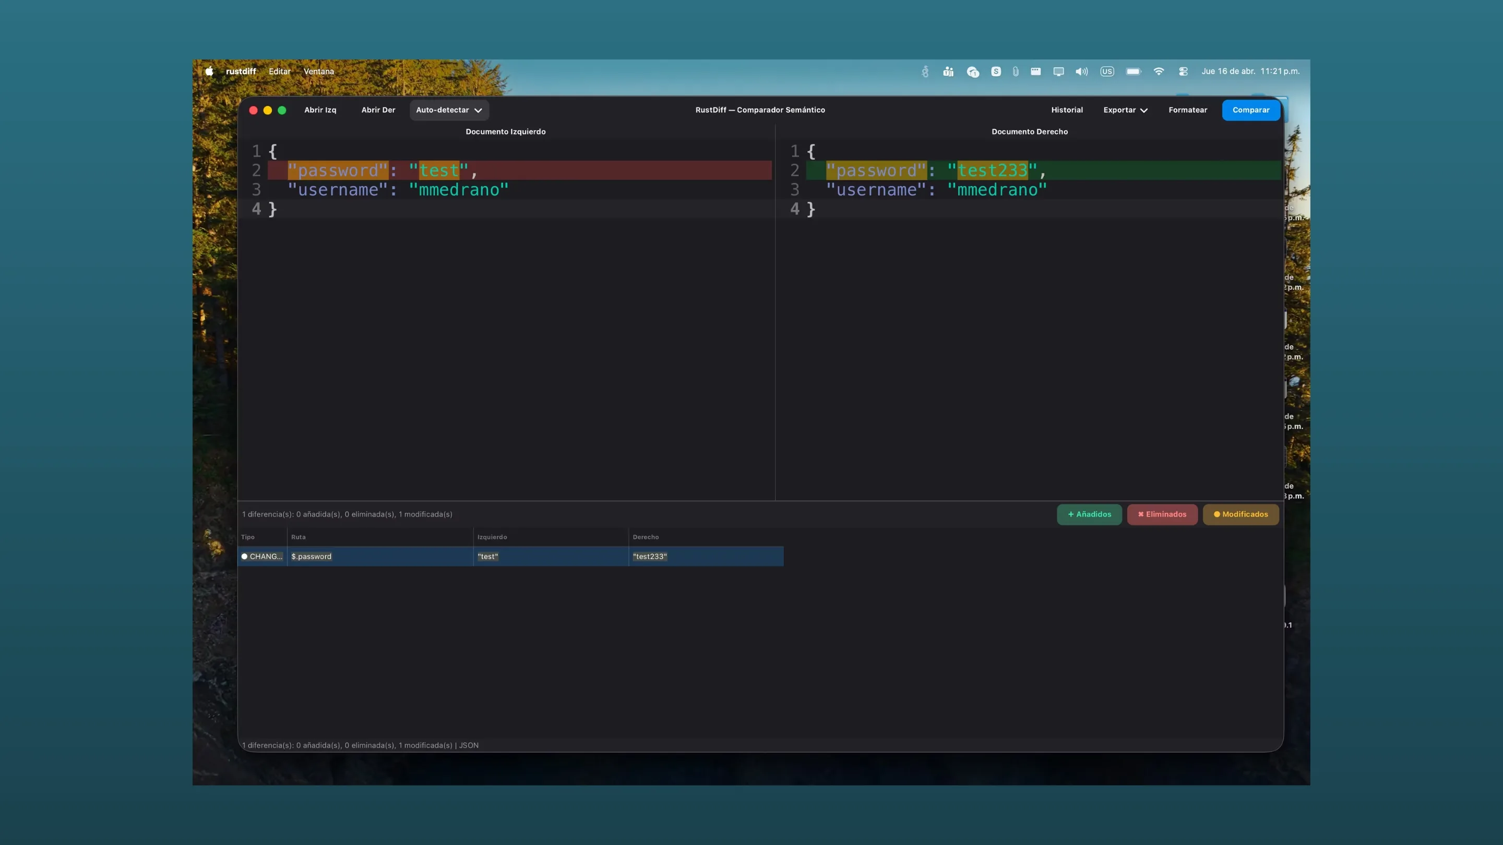Toggle the Modificados filter
The image size is (1503, 845).
[1240, 514]
